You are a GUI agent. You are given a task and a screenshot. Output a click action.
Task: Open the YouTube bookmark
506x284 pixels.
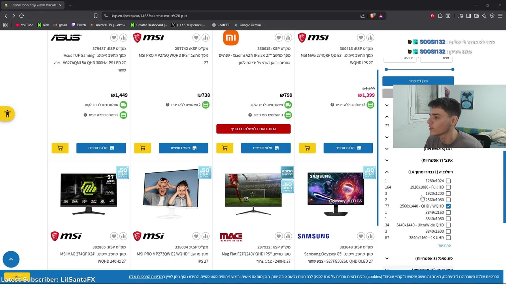(25, 25)
